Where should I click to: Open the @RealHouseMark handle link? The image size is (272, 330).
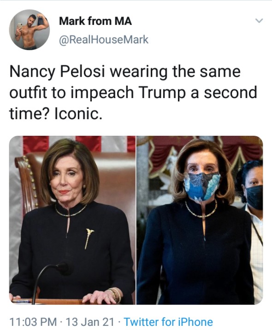pos(104,40)
